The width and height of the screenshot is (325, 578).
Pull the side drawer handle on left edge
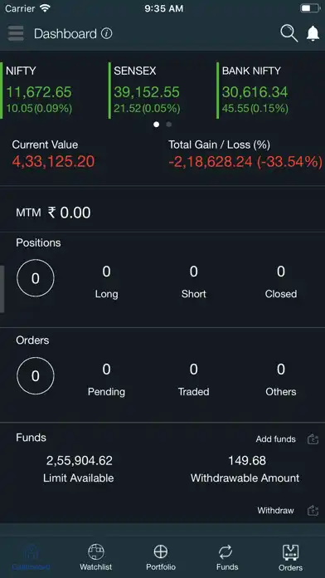(x=2, y=289)
